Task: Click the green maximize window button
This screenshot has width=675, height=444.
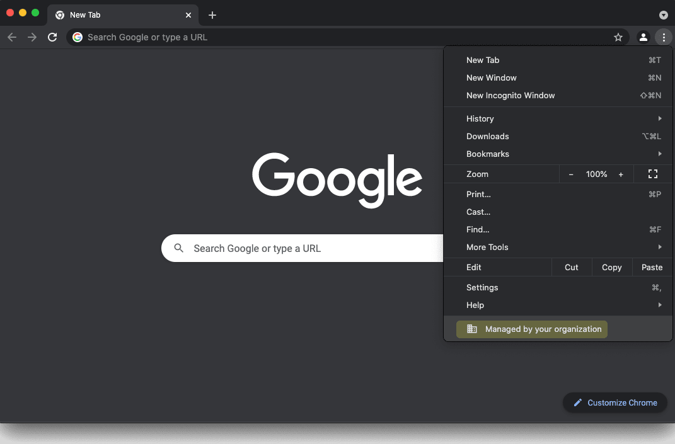Action: coord(35,13)
